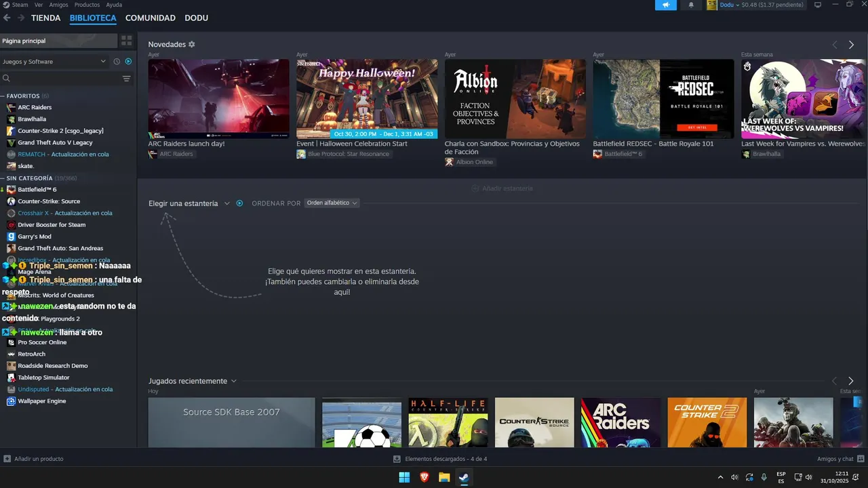Go forward with the right navigation arrow
The image size is (868, 488).
point(21,18)
